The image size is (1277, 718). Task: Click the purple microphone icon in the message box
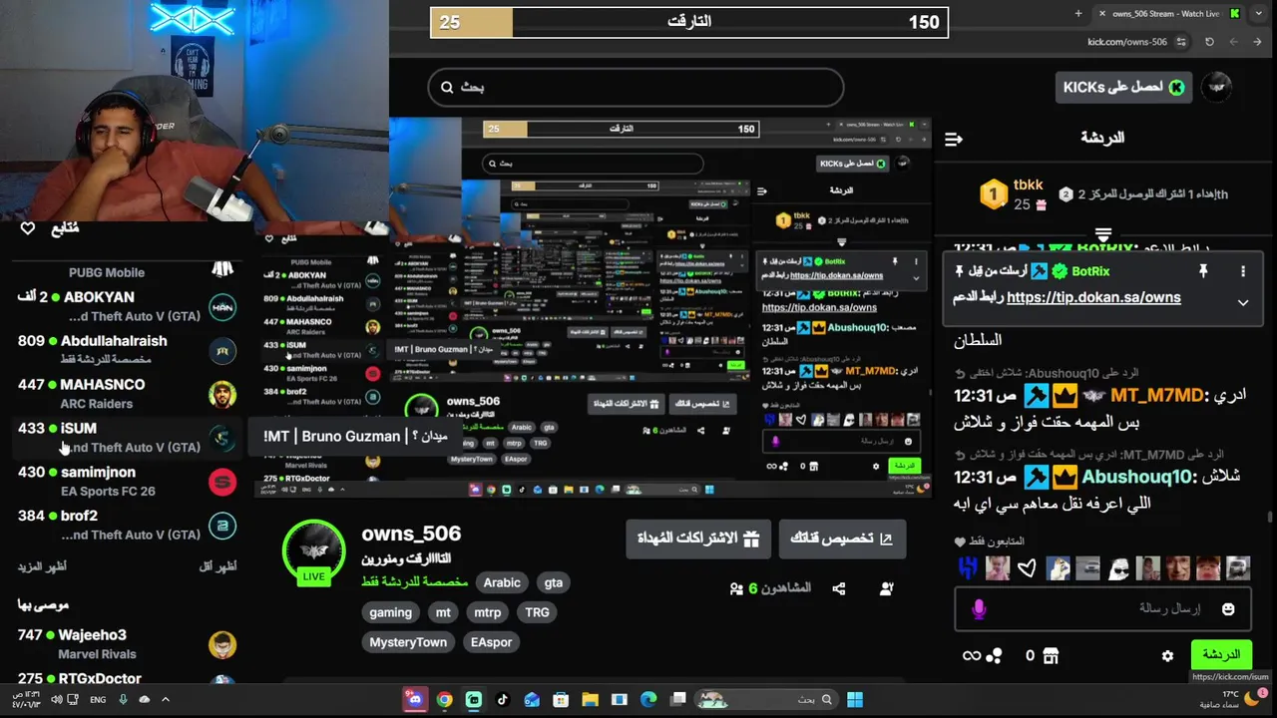(979, 608)
